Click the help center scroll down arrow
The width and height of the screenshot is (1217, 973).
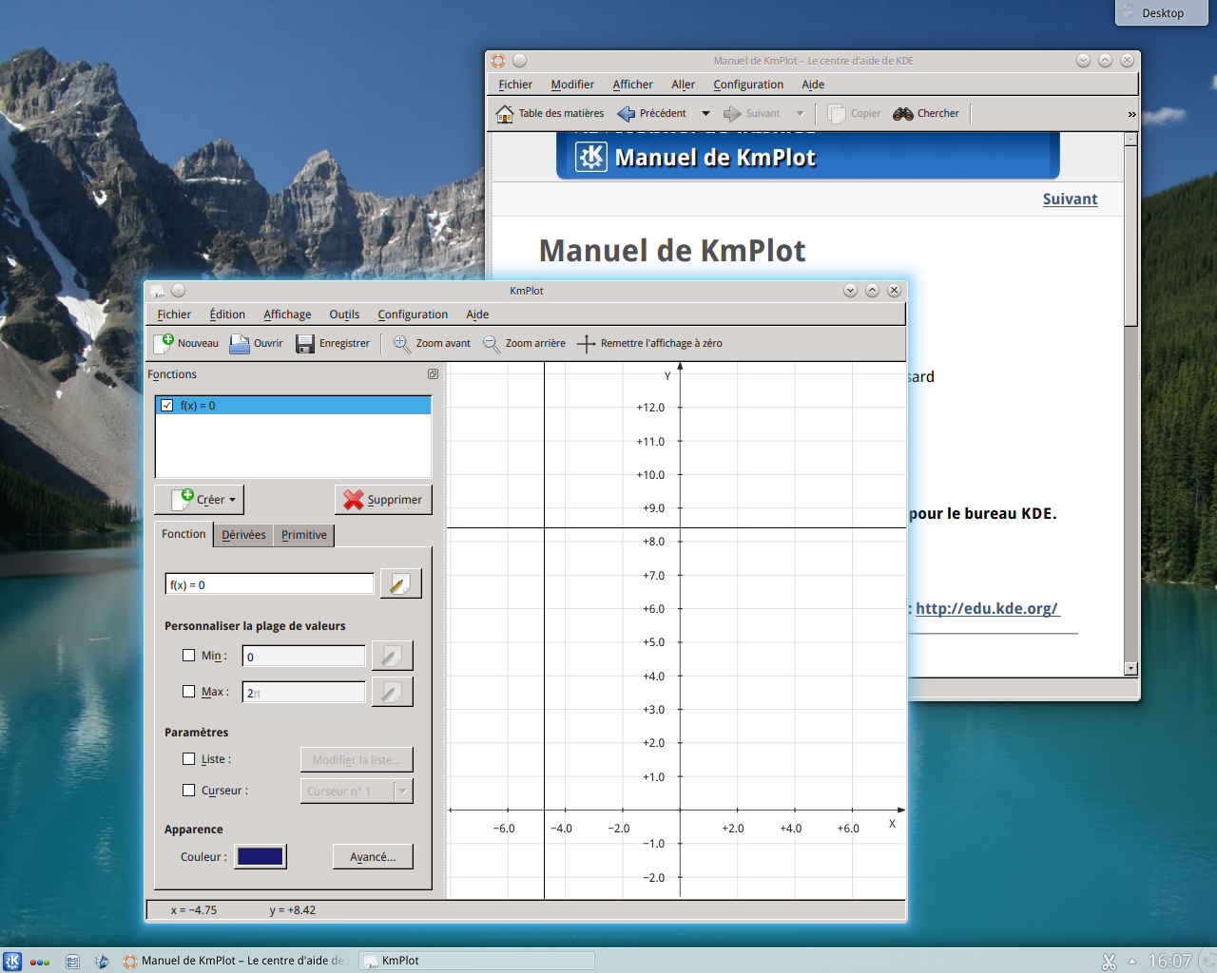point(1130,669)
